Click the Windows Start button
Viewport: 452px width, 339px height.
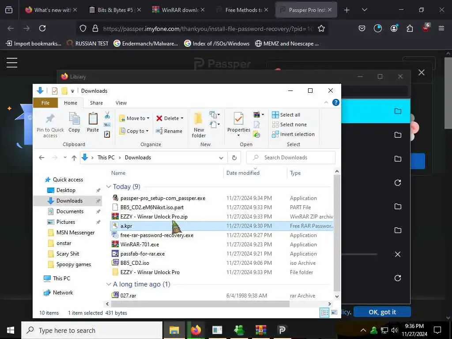(x=11, y=330)
